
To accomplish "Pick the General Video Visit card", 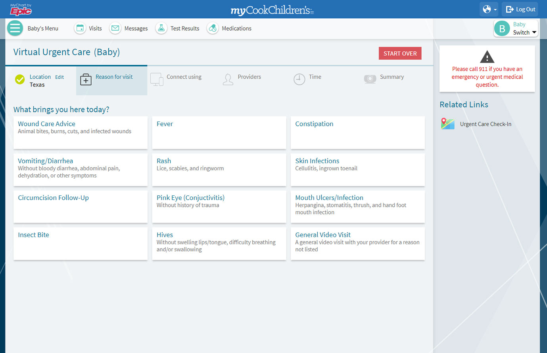I will tap(357, 243).
